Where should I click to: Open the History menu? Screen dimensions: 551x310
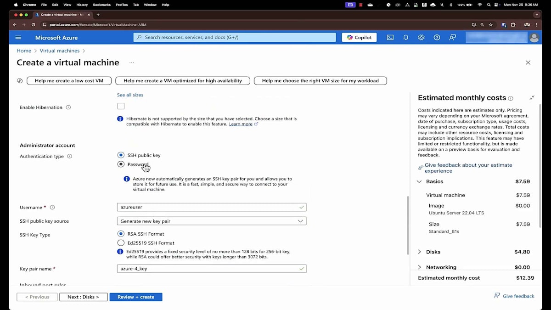[82, 5]
